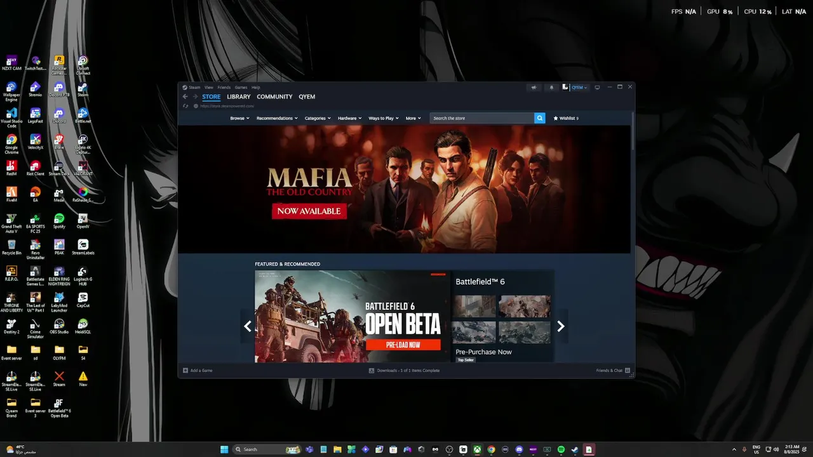Screen dimensions: 813x457
Task: Click the Steam store search magnifier button
Action: 539,118
